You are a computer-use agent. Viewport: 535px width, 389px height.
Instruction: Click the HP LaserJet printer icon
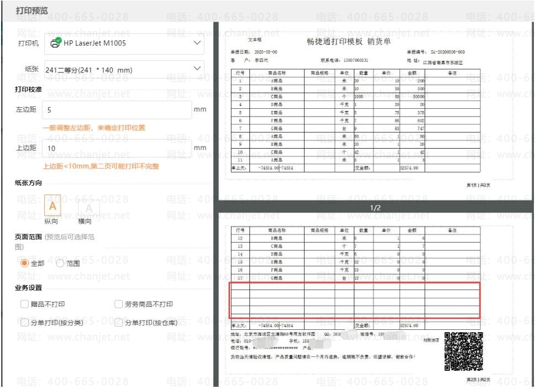click(x=56, y=43)
